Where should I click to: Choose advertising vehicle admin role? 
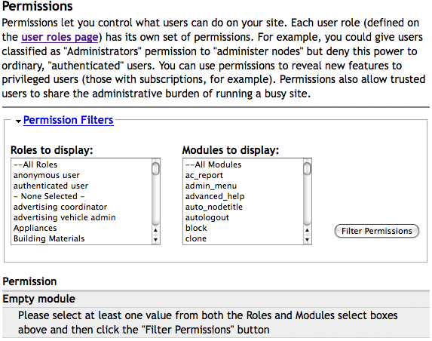point(81,217)
